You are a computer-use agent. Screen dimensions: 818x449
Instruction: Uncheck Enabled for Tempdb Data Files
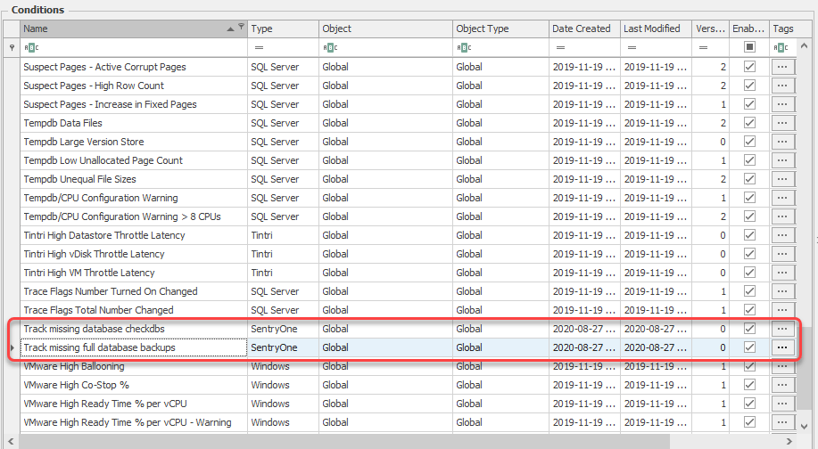click(x=749, y=123)
